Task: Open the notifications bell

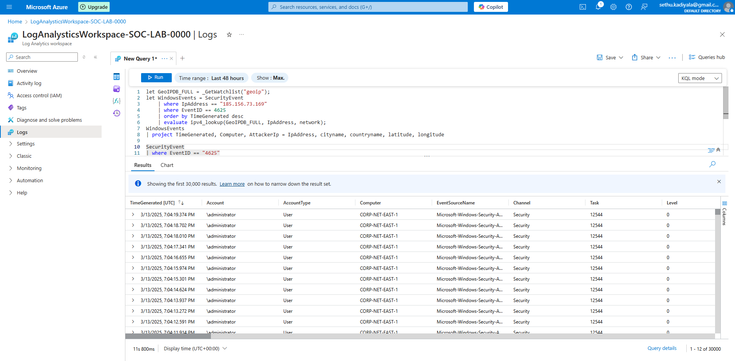Action: click(x=598, y=7)
